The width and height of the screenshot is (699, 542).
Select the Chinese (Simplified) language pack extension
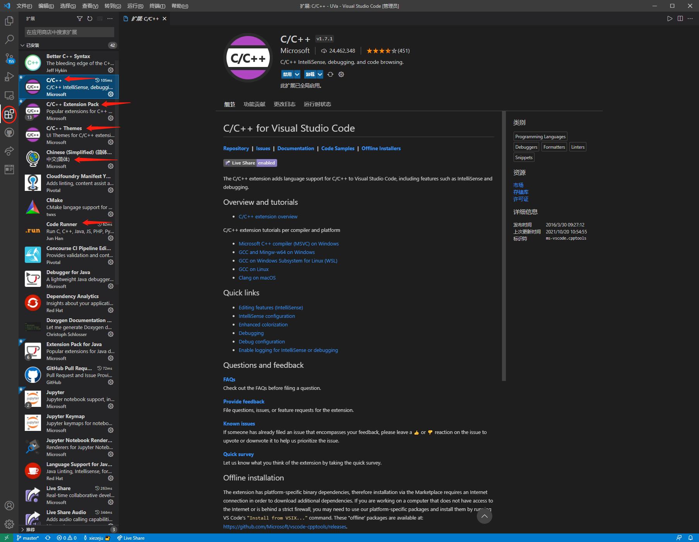point(69,159)
